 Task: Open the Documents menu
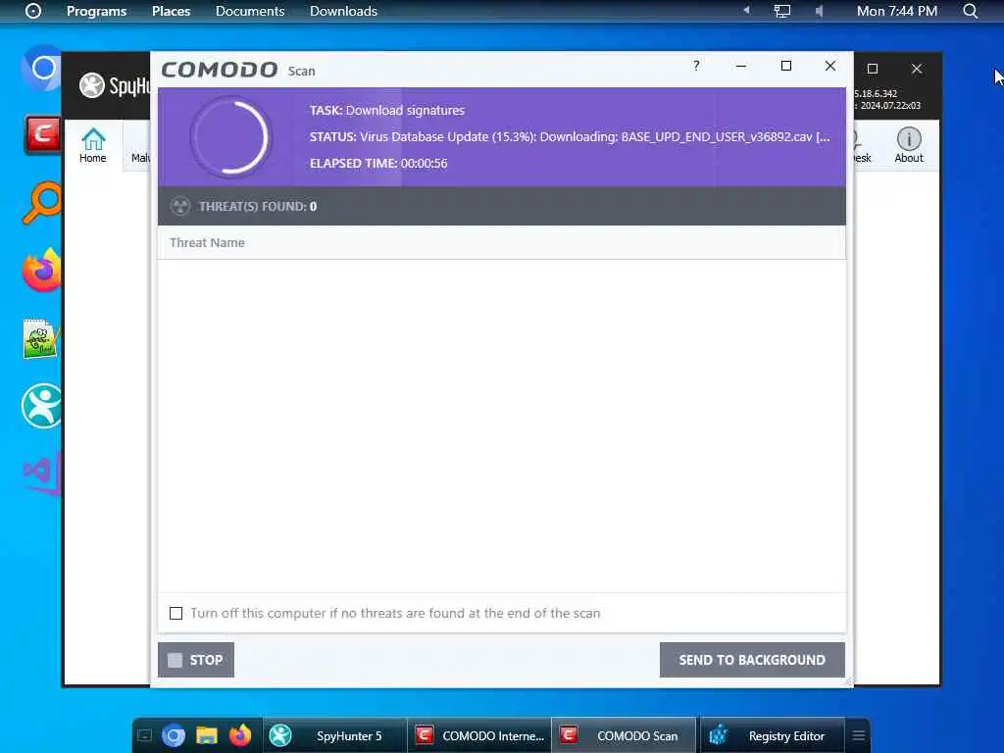(250, 11)
